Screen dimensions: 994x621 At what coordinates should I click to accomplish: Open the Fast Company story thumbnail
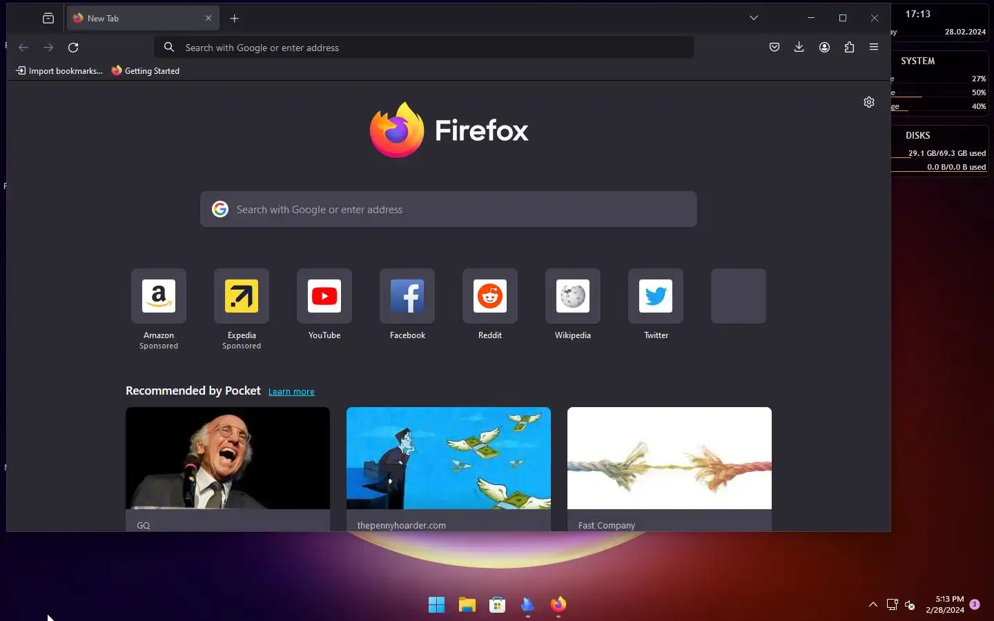click(670, 458)
